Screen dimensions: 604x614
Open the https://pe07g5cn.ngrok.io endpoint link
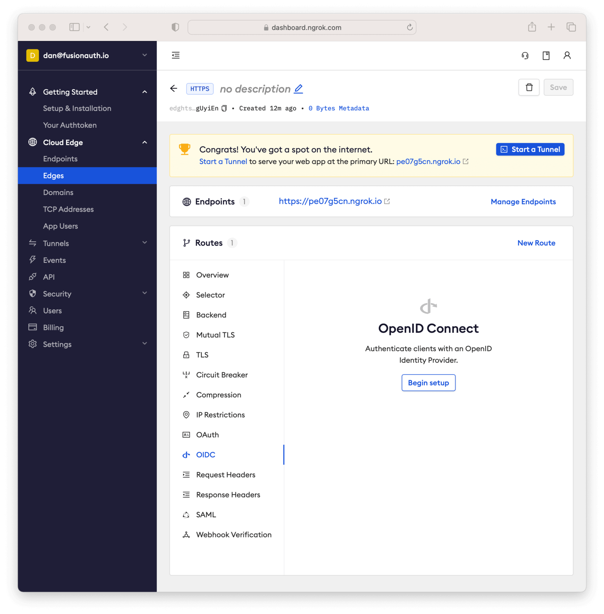[330, 201]
